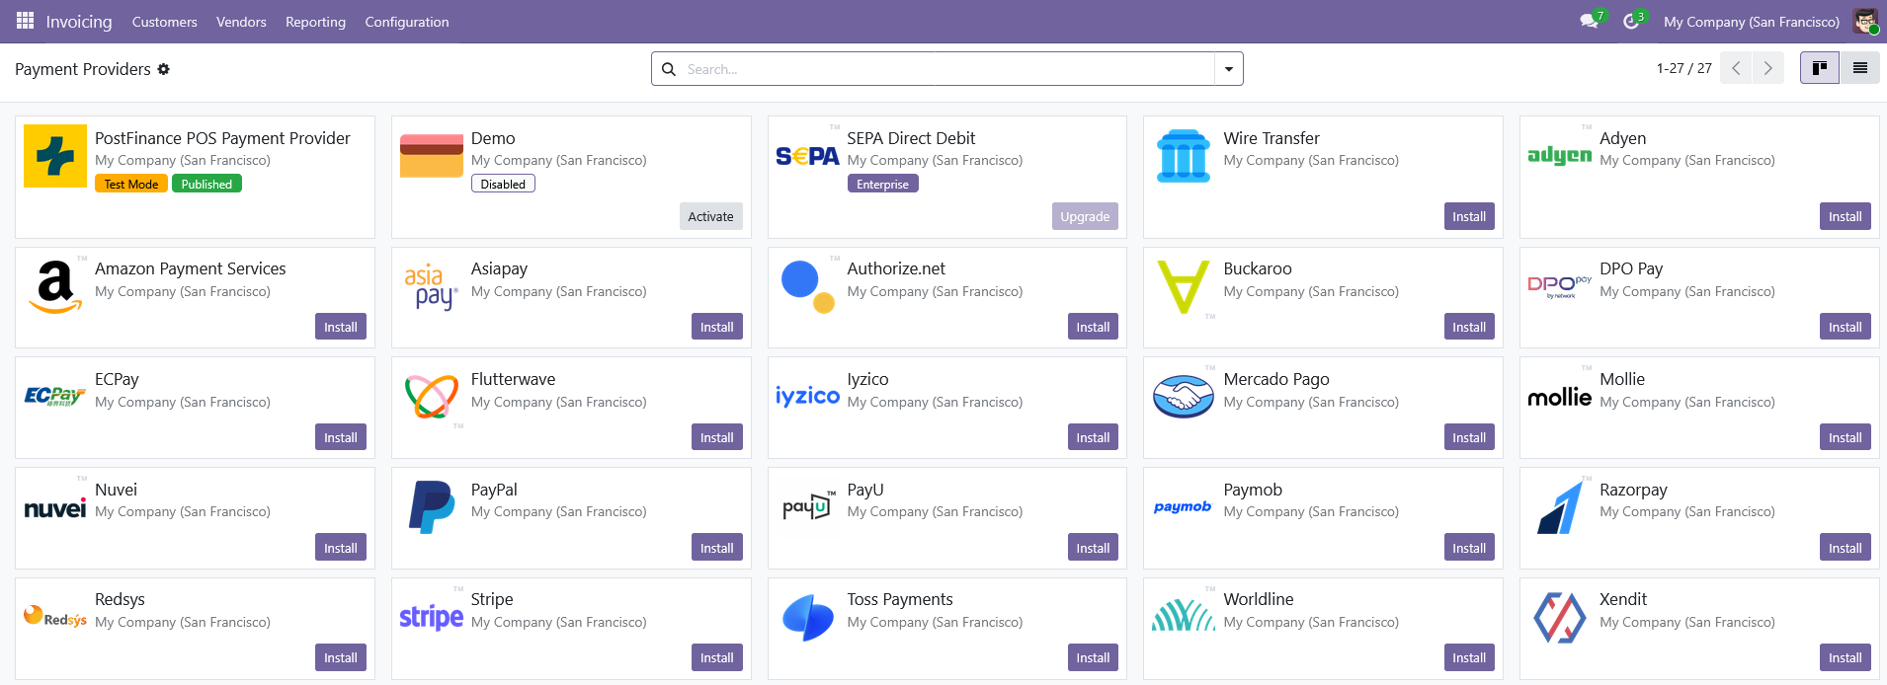Expand the search options dropdown arrow
1887x685 pixels.
tap(1228, 69)
